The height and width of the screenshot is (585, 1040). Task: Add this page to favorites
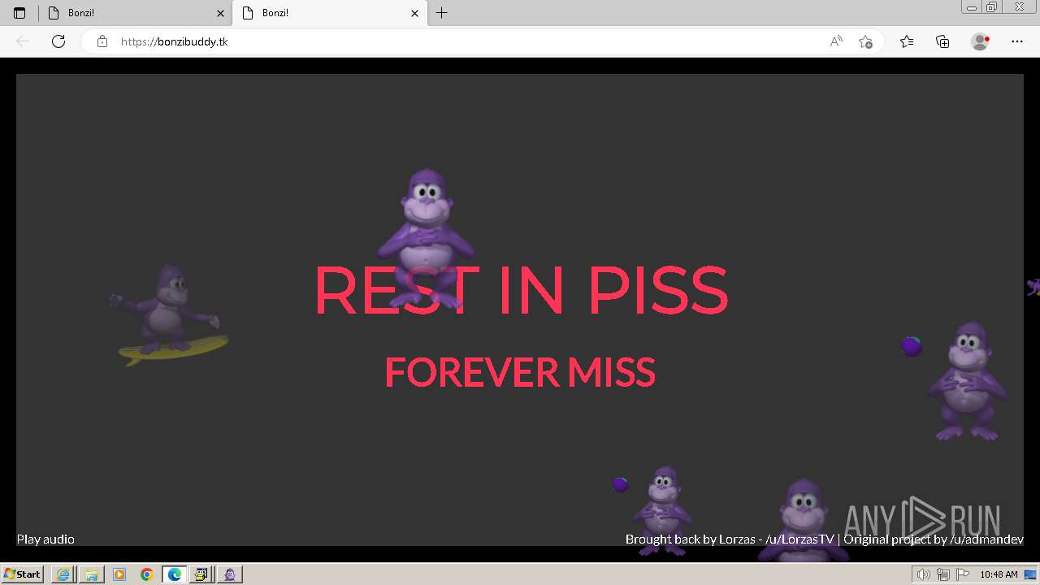865,41
